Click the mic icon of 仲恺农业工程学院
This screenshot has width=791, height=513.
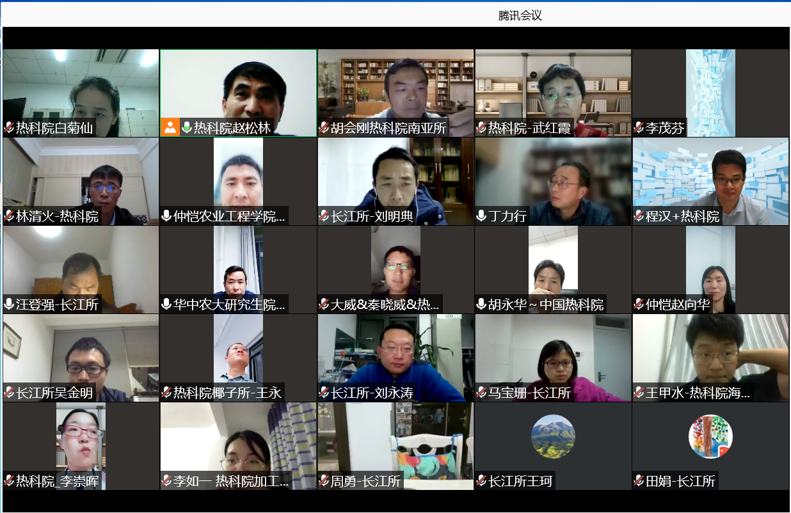pos(166,216)
